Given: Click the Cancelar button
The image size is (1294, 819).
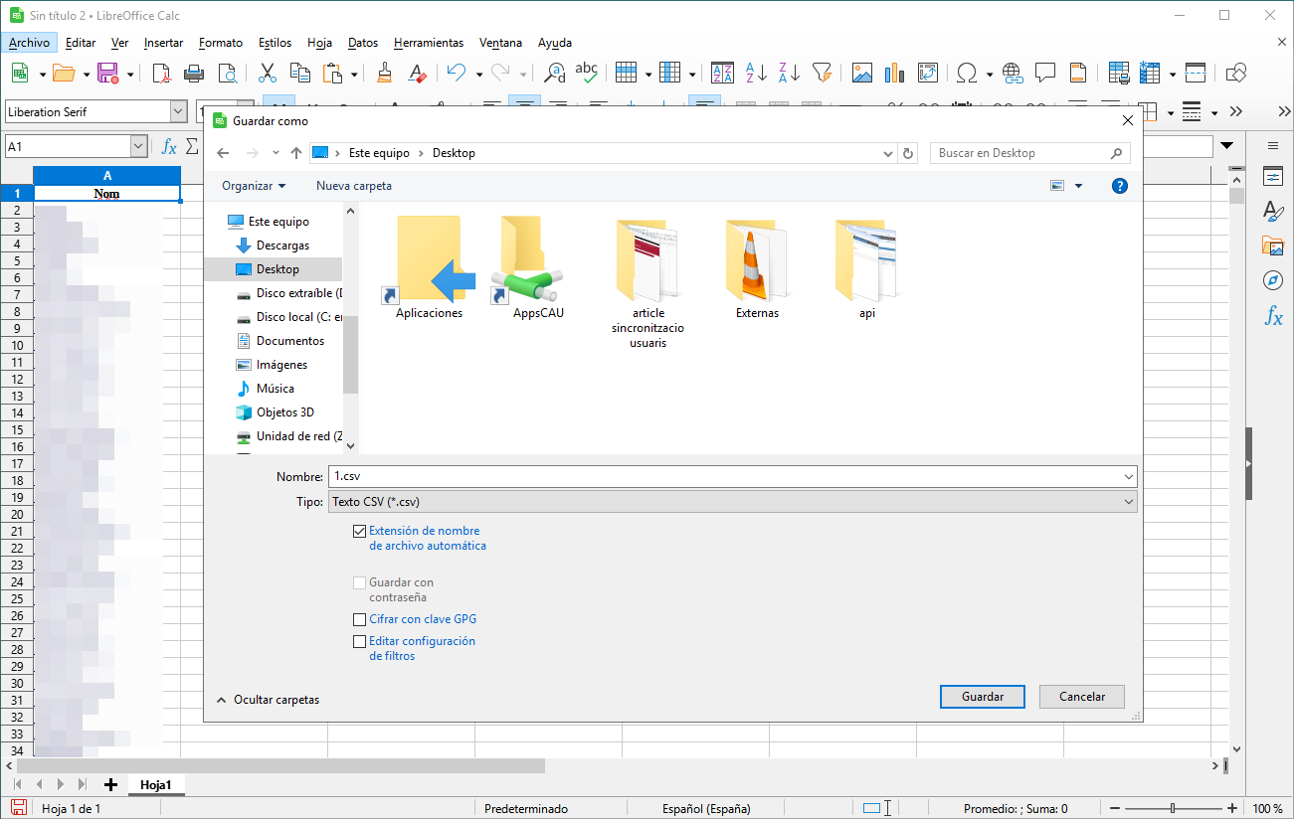Looking at the screenshot, I should [x=1082, y=697].
